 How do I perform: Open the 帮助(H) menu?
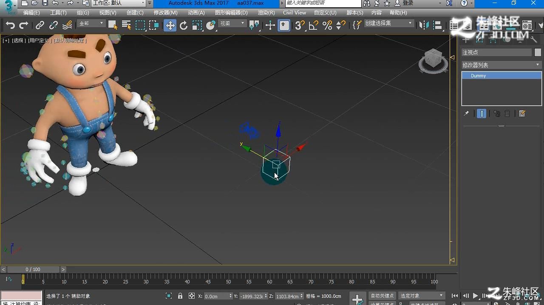[x=398, y=13]
